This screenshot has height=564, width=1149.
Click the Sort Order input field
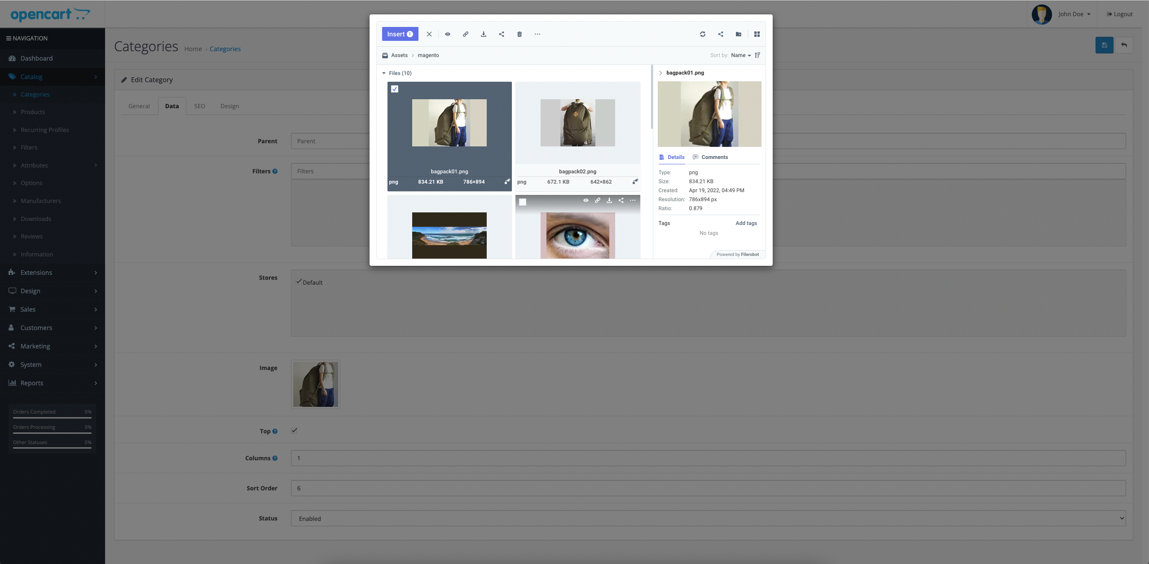click(708, 488)
